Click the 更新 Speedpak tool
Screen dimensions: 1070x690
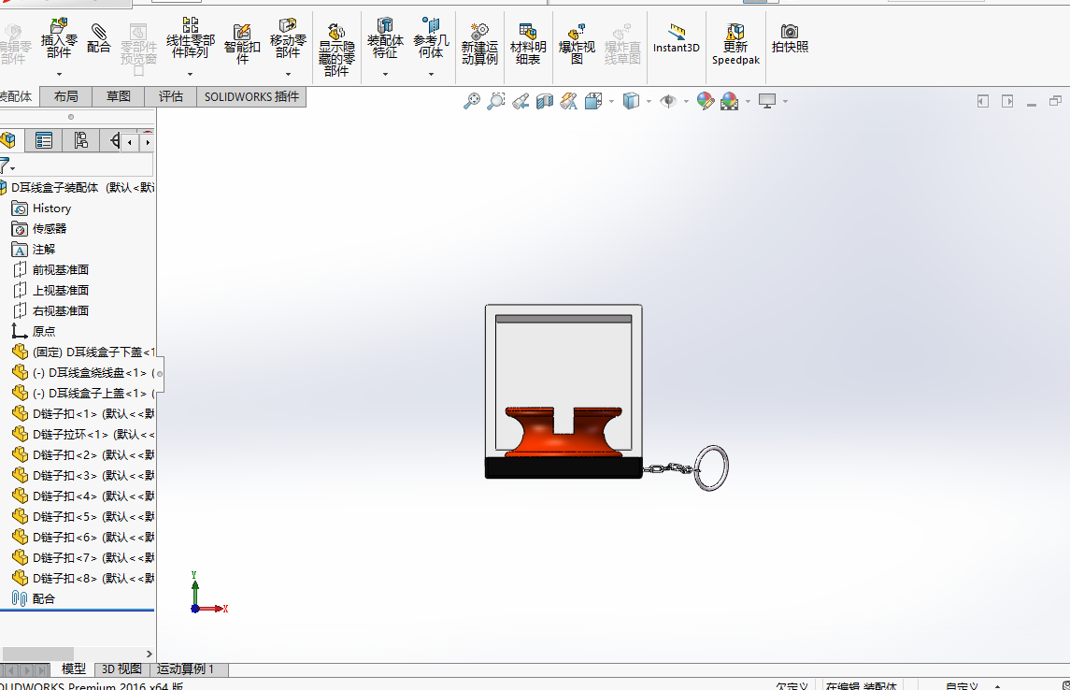click(735, 44)
